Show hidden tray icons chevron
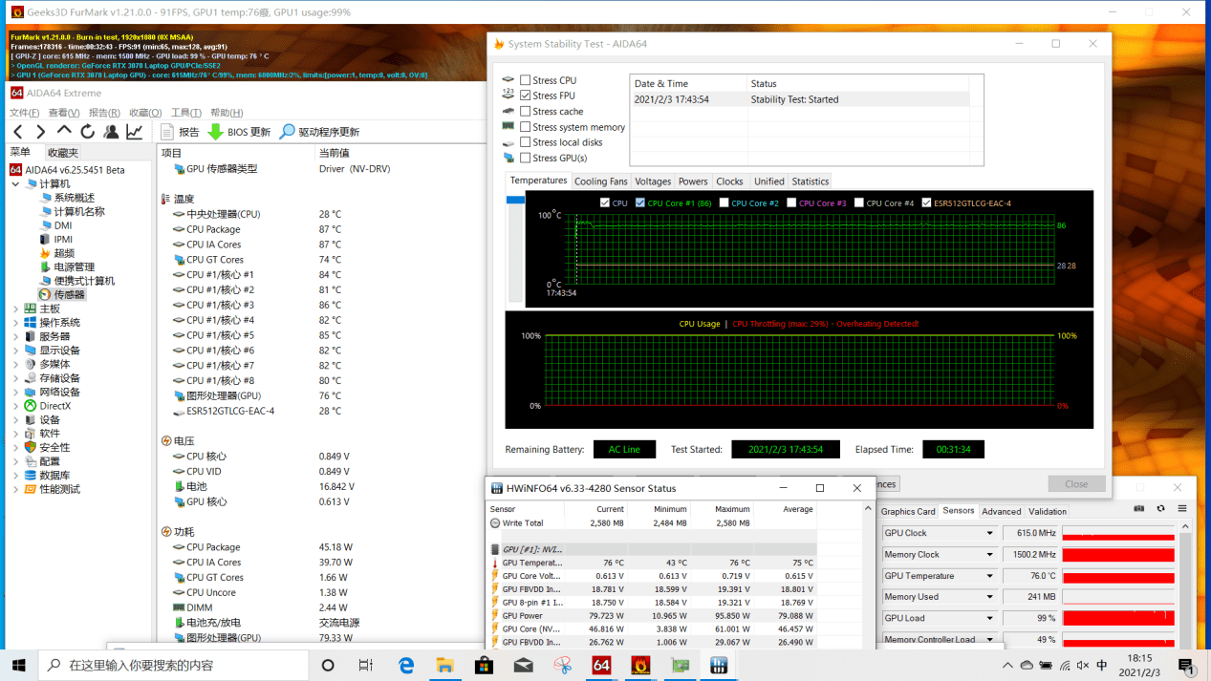 tap(1007, 665)
